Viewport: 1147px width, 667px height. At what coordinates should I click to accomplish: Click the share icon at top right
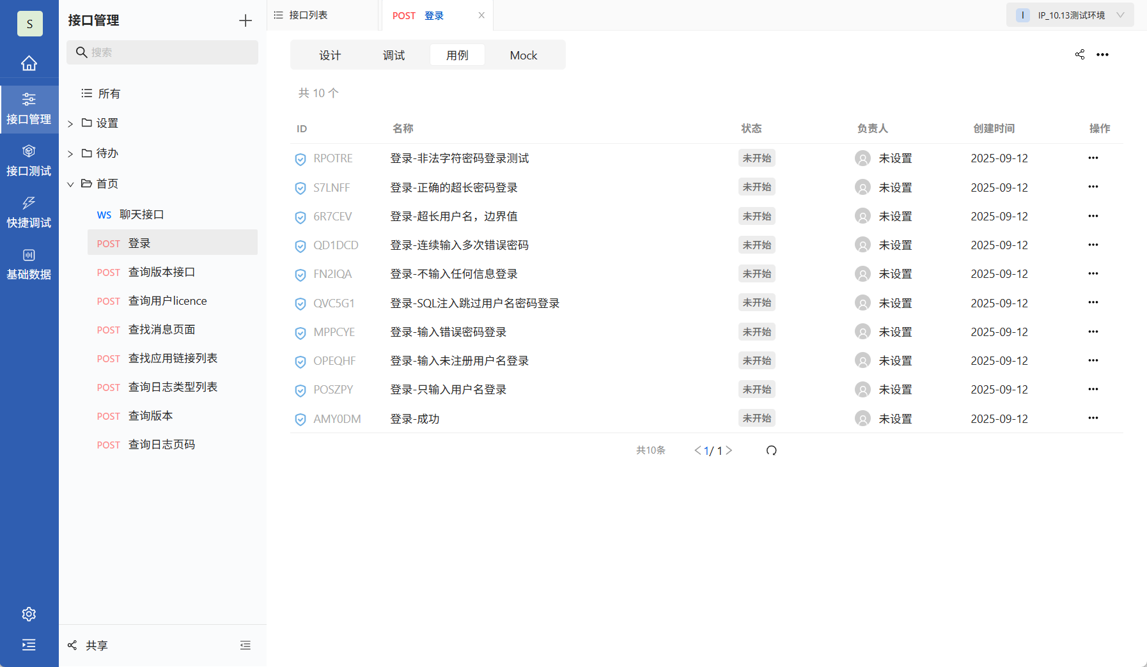pyautogui.click(x=1080, y=54)
